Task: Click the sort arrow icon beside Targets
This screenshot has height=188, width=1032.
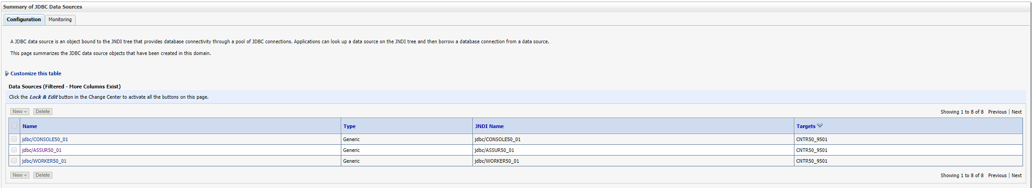Action: [820, 126]
